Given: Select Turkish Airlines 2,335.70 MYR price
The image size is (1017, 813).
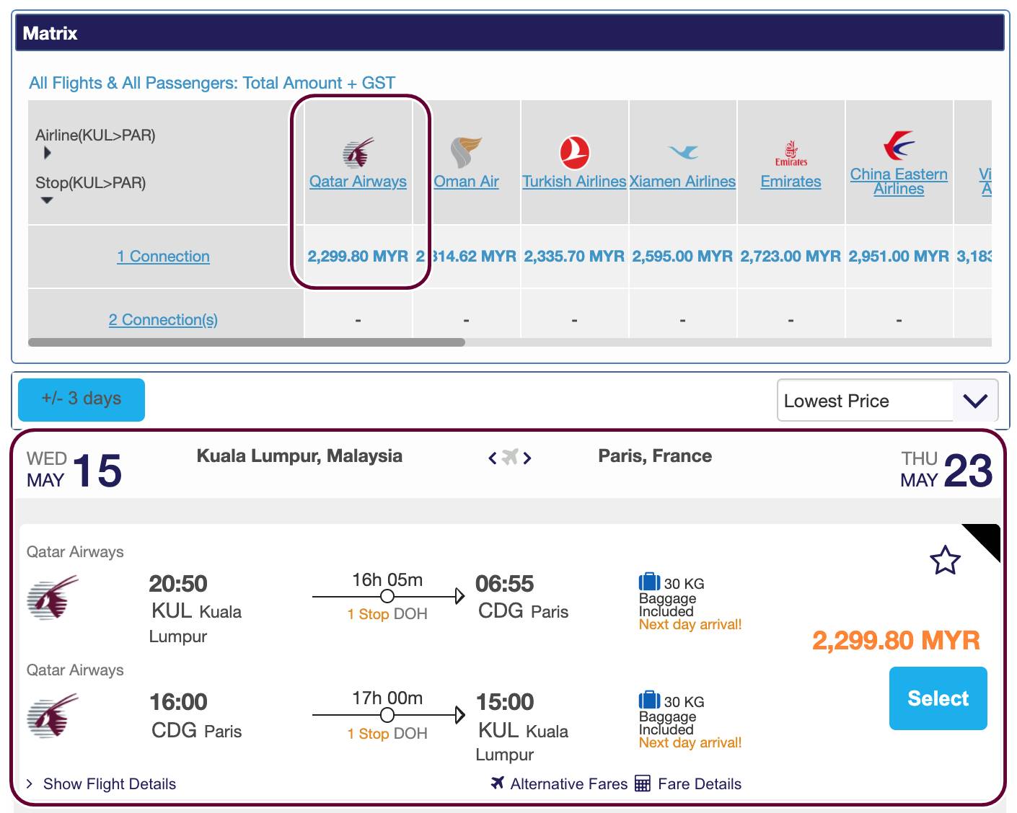Looking at the screenshot, I should coord(574,257).
